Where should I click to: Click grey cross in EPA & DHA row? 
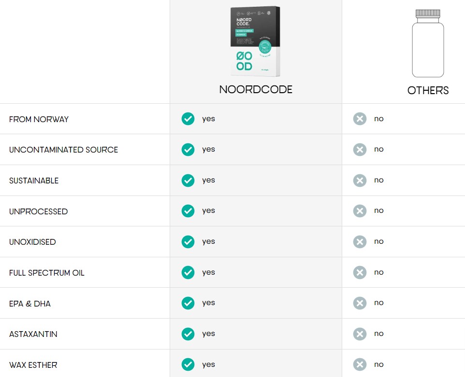pos(360,303)
